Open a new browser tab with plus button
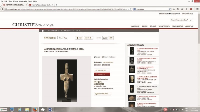Viewport: 200px width, 112px height. pyautogui.click(x=56, y=5)
